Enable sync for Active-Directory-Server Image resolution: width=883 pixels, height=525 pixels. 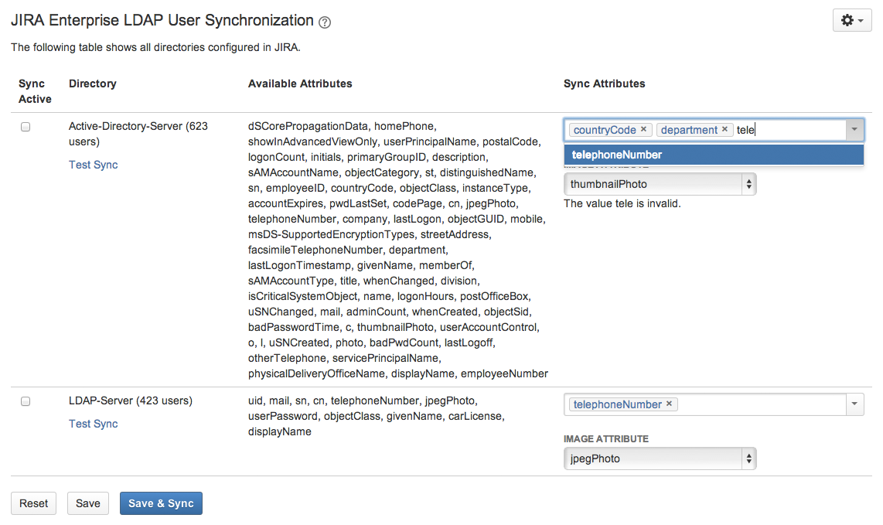(26, 127)
